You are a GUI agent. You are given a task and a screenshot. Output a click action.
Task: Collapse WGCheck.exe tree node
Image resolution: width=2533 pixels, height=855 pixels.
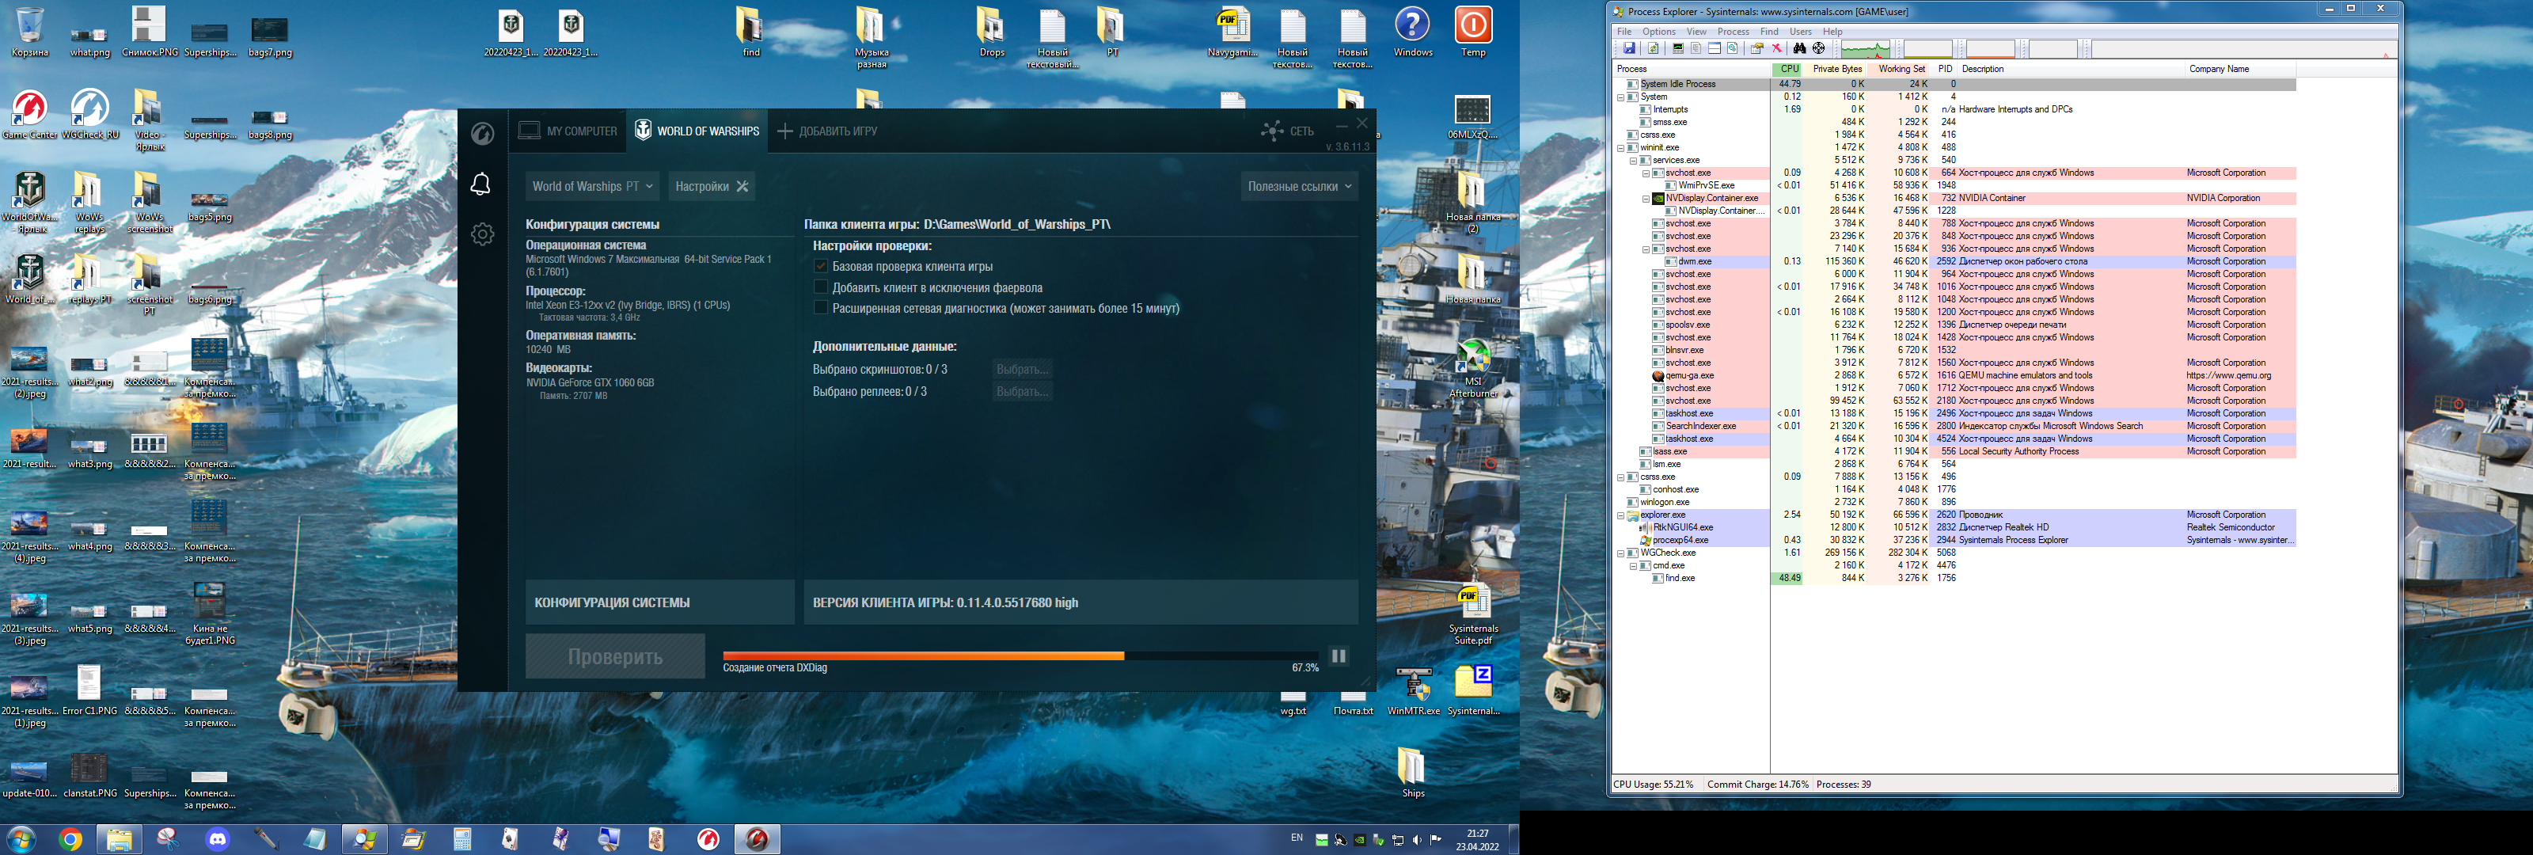(x=1620, y=553)
